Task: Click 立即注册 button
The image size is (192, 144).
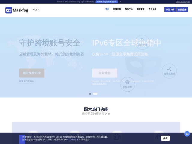Action: [105, 73]
